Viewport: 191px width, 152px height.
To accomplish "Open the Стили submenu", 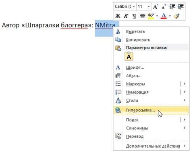I will click(151, 101).
